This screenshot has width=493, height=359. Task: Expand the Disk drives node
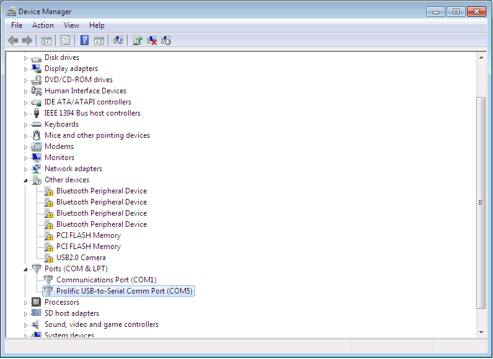tap(26, 58)
